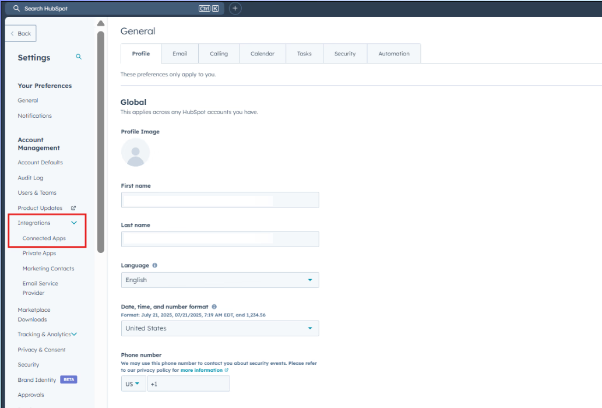Open the Settings search magnifier
The image size is (602, 408).
[x=78, y=57]
